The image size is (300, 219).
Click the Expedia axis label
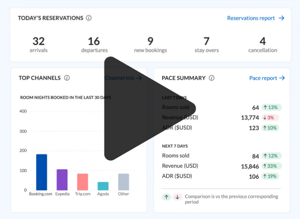62,194
